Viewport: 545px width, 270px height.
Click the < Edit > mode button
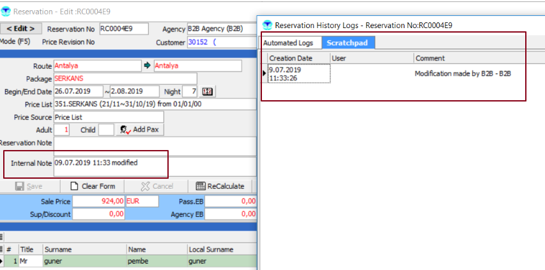pyautogui.click(x=21, y=29)
